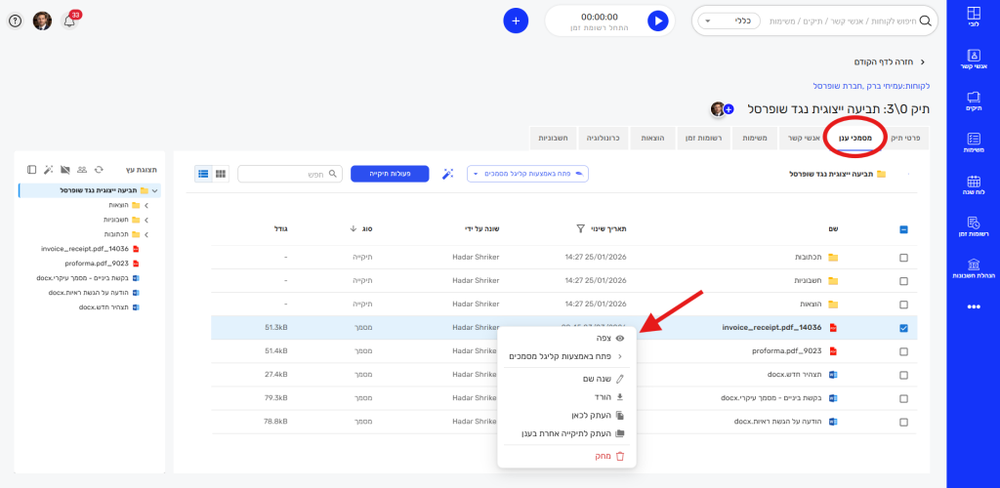The width and height of the screenshot is (1000, 488).
Task: Click the magic wand icon near folder actions
Action: tap(448, 174)
